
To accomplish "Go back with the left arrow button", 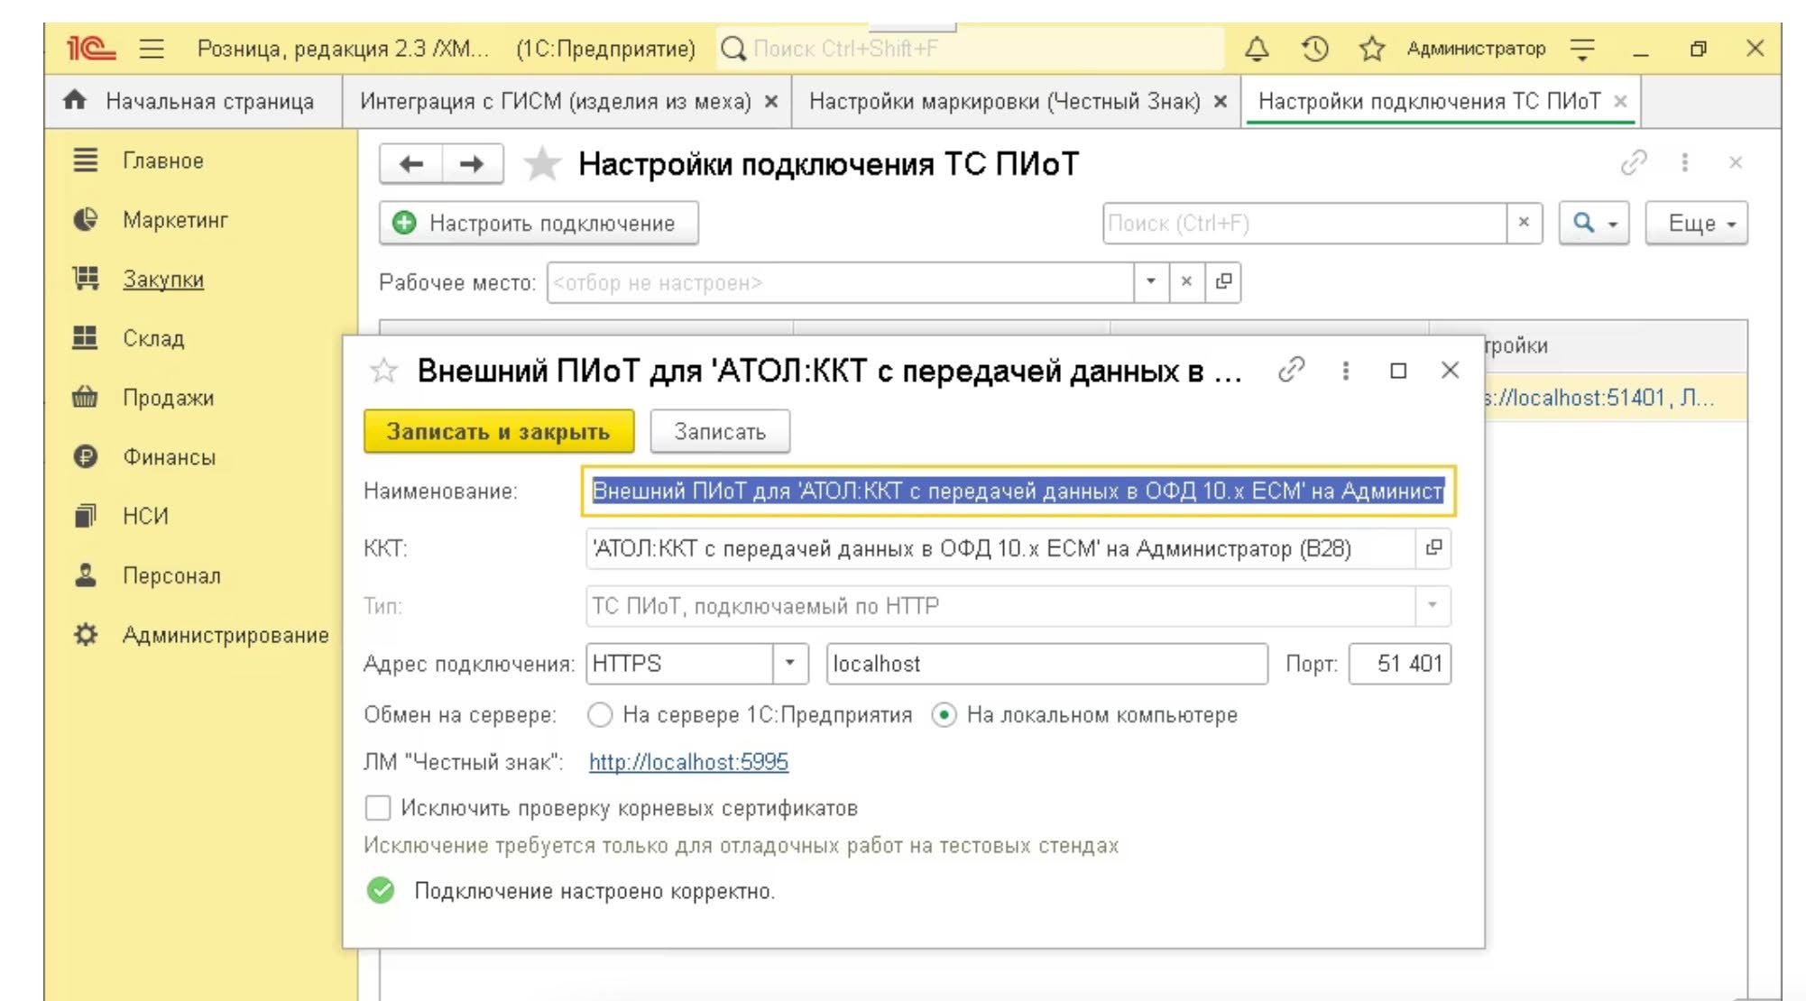I will tap(411, 164).
